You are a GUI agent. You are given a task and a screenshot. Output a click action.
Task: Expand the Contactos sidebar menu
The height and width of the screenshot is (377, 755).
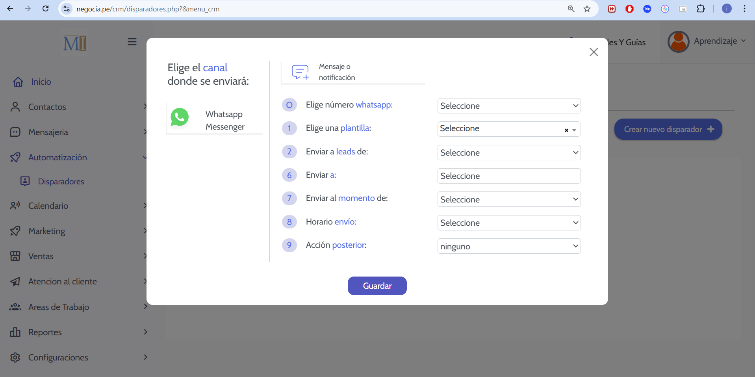pyautogui.click(x=47, y=107)
